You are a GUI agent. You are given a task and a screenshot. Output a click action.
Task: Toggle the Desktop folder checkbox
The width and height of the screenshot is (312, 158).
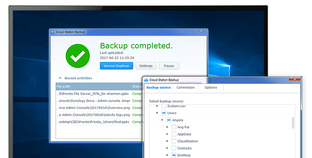point(174,155)
